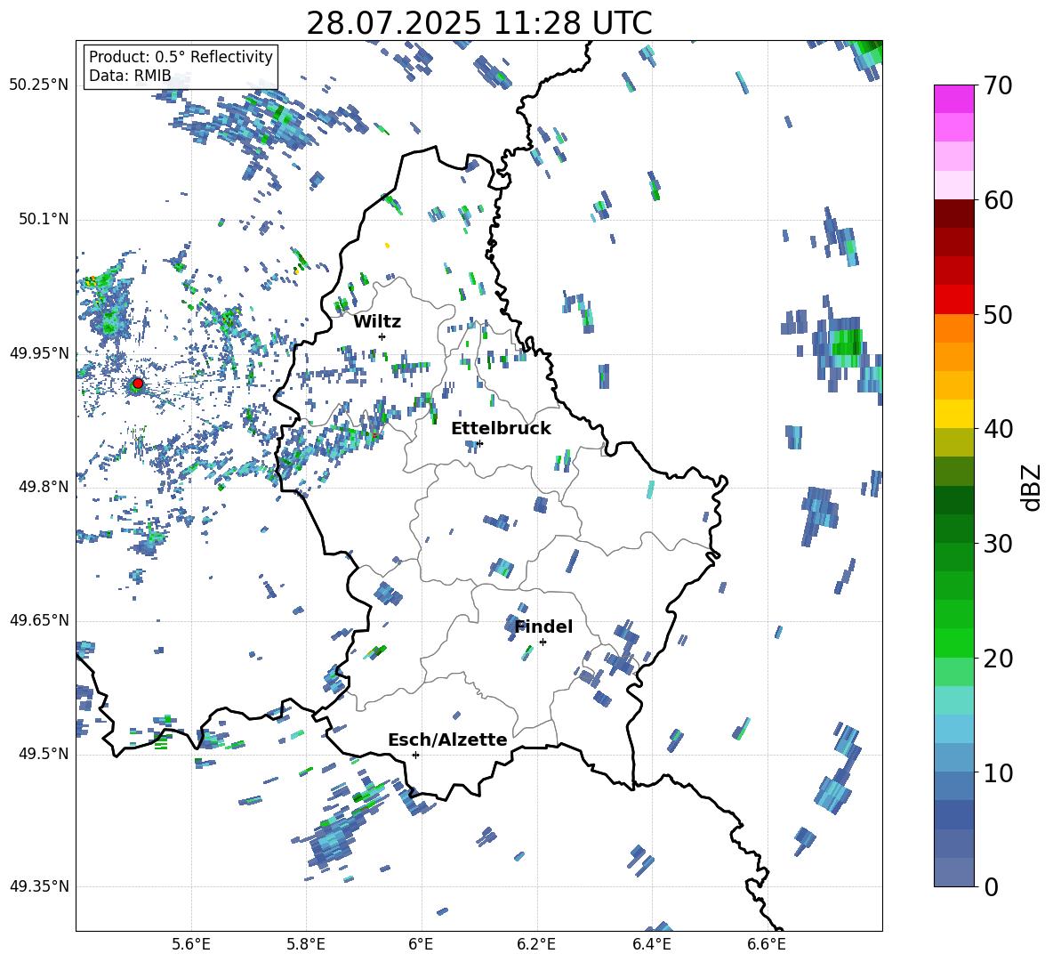Click the colorbar 20 tick label

pyautogui.click(x=998, y=659)
